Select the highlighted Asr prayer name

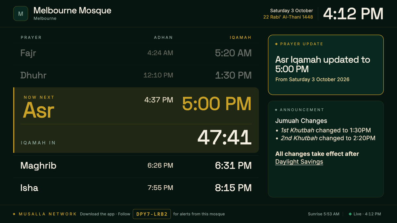38,110
